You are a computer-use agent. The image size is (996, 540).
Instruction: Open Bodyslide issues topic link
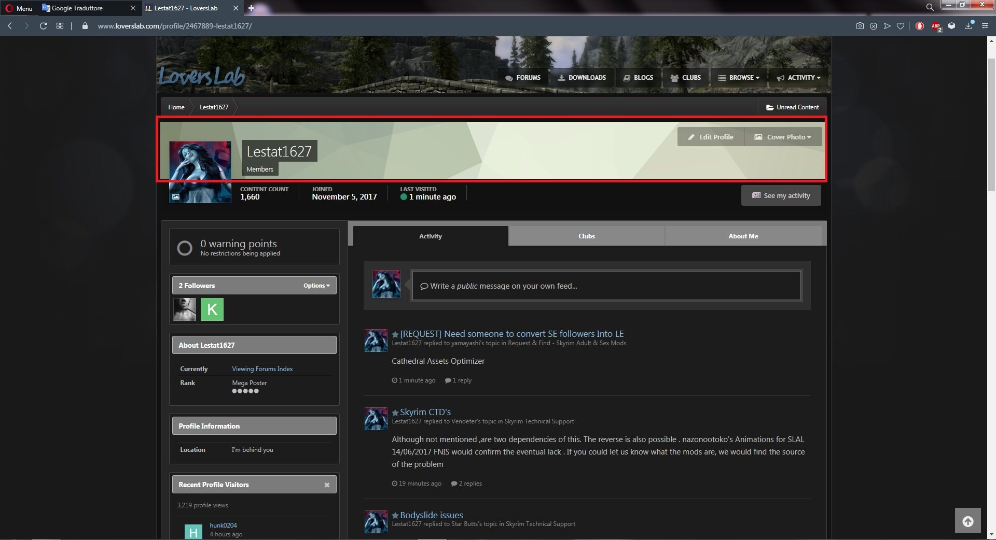432,515
